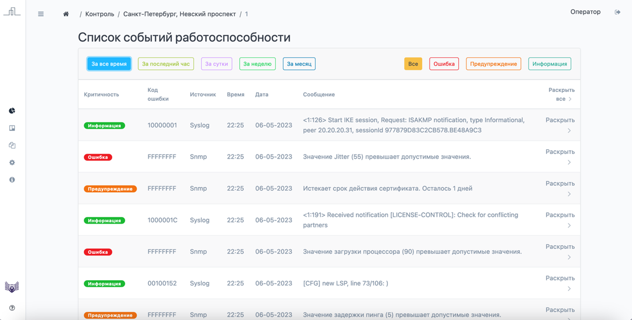632x320 pixels.
Task: View info using the sidebar info icon
Action: pos(12,180)
